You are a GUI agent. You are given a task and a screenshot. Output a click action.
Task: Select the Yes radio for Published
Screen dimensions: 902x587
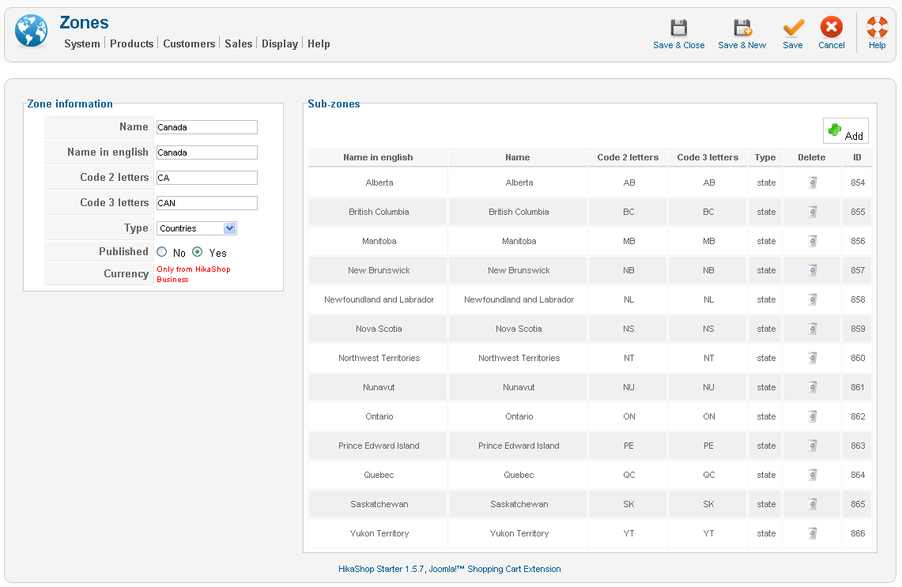click(x=198, y=253)
